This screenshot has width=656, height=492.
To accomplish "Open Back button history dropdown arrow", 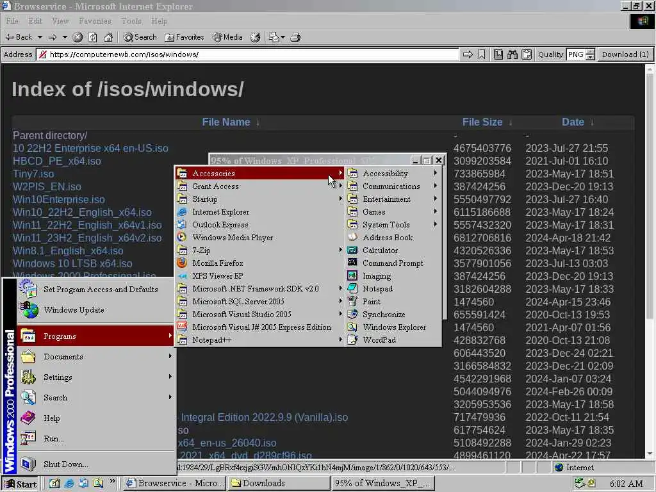I will (40, 37).
